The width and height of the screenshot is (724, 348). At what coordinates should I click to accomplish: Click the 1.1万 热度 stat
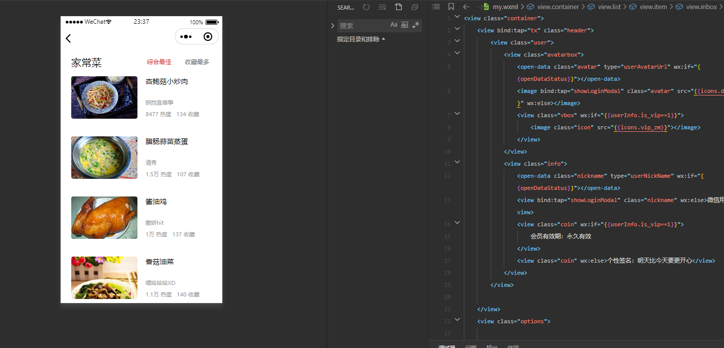(159, 294)
